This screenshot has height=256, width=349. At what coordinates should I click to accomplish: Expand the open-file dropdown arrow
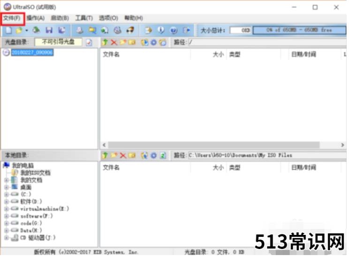27,30
